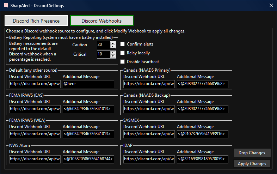The height and width of the screenshot is (174, 277).
Task: Enable the Confirm alerts checkbox
Action: (x=123, y=44)
